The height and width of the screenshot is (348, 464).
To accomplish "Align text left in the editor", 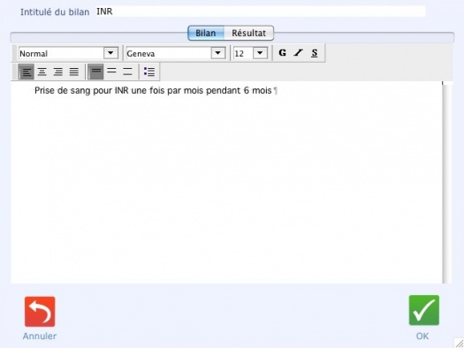I will [x=27, y=72].
